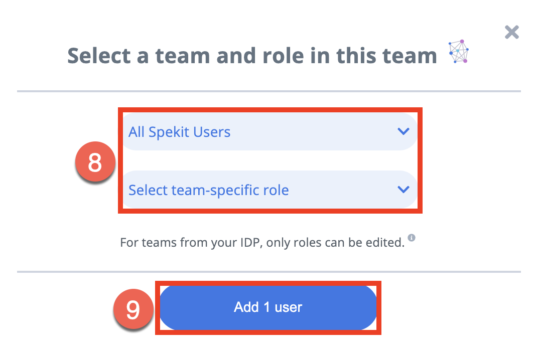Viewport: 536px width, 349px height.
Task: Click the Add 1 user button
Action: click(x=268, y=307)
